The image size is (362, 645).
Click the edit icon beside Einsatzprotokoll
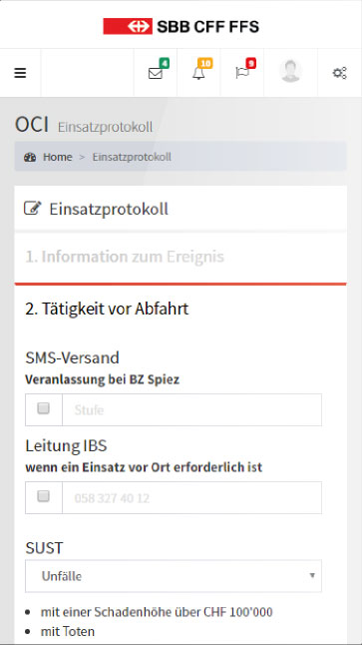pyautogui.click(x=33, y=208)
